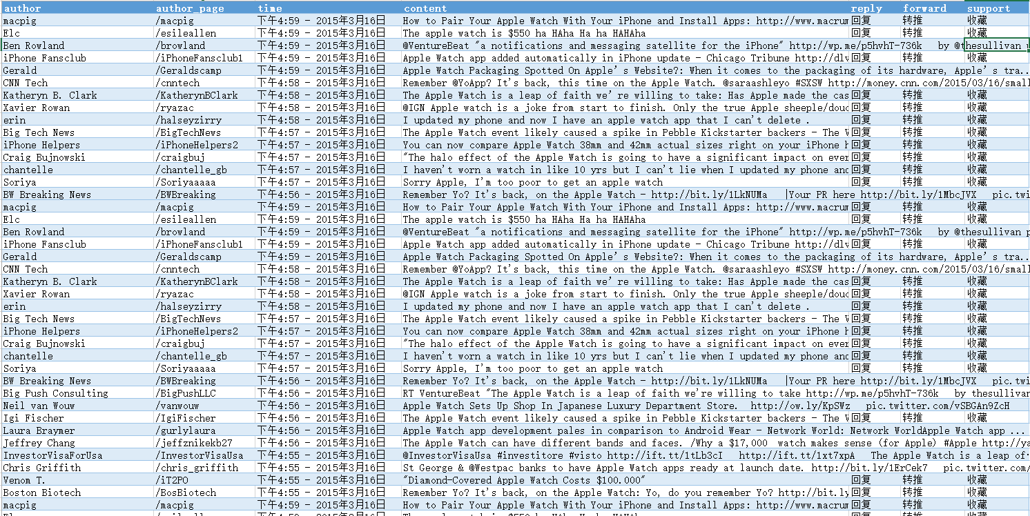Click the content cell in Boston Biotech row
Screen dimensions: 1030x516
pyautogui.click(x=625, y=493)
